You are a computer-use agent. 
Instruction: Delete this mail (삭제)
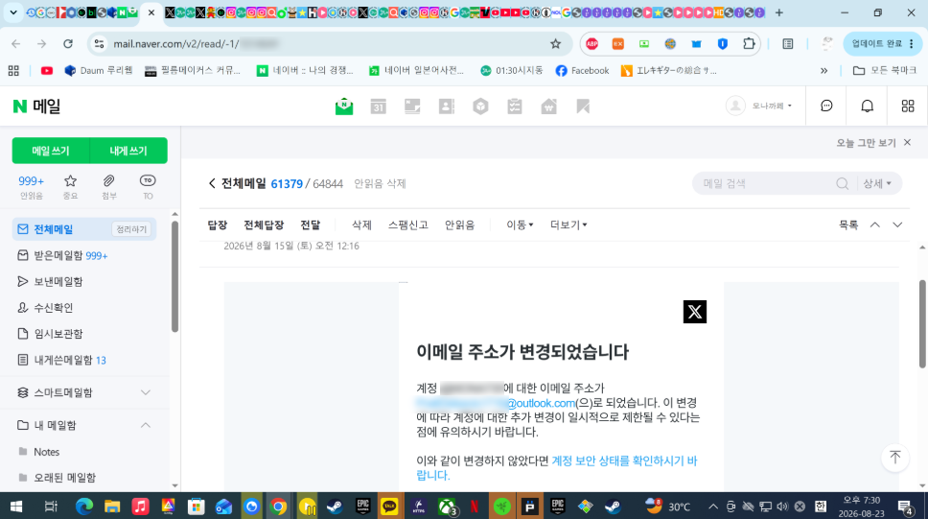tap(361, 225)
